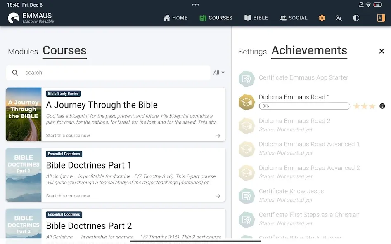This screenshot has height=244, width=391.
Task: Select Diploma Emmaus Road 1 label
Action: [x=294, y=97]
